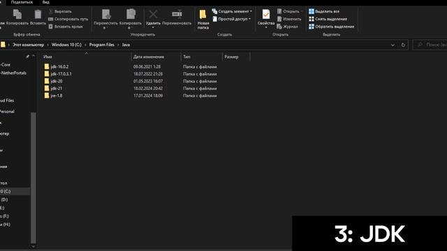Click Открыть in the ribbon
This screenshot has height=251, width=447.
click(288, 11)
